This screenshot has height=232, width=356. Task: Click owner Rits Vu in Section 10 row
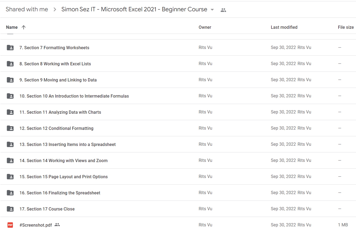click(x=205, y=96)
